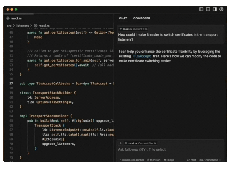The width and height of the screenshot is (230, 172).
Task: Click 'tls: Option<TlsSettings>,' code line
Action: [50, 102]
